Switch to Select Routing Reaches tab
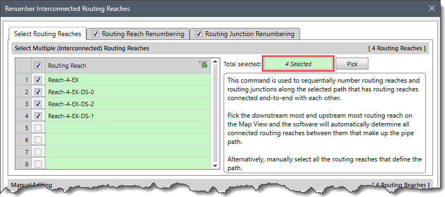This screenshot has width=445, height=197. click(48, 34)
